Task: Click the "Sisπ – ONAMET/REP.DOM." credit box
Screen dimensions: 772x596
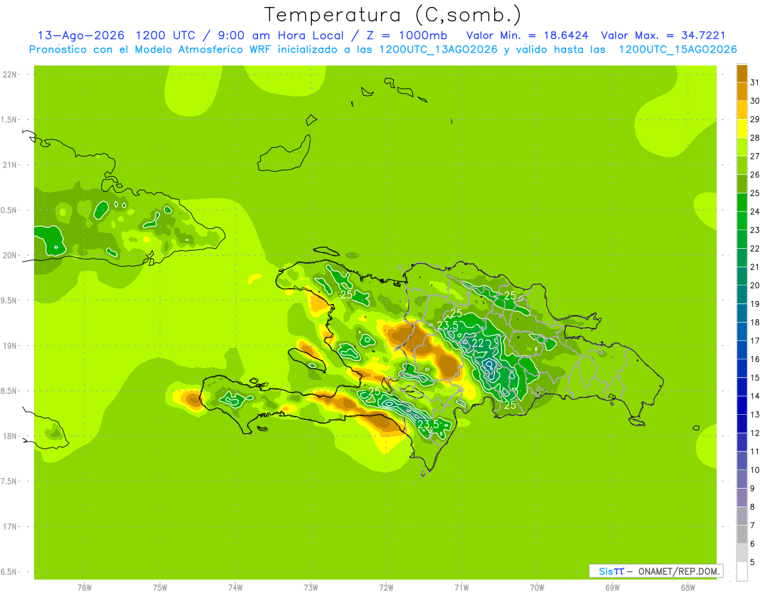Action: click(656, 571)
